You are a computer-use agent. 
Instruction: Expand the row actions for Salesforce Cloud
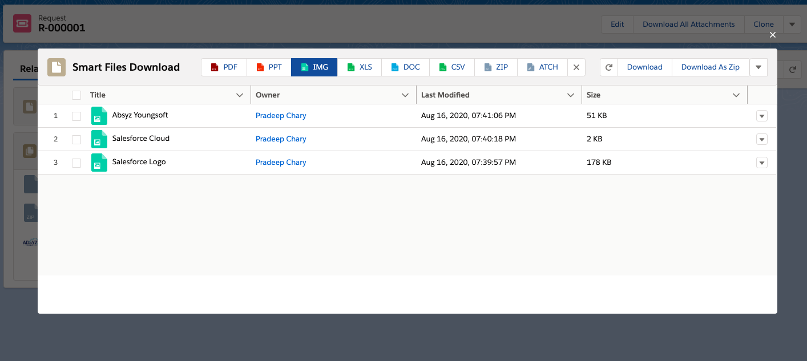761,139
